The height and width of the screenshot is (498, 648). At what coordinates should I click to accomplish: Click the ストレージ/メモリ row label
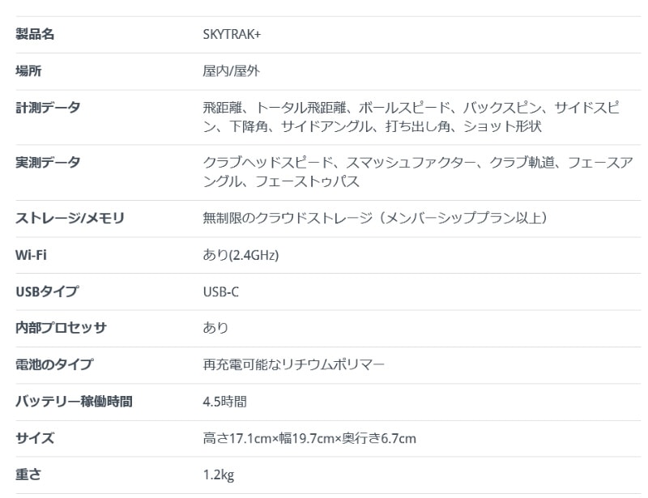(70, 218)
